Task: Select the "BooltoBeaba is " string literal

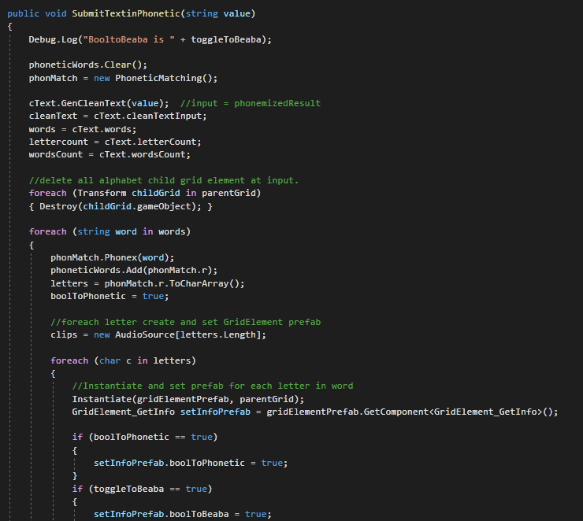Action: coord(128,39)
